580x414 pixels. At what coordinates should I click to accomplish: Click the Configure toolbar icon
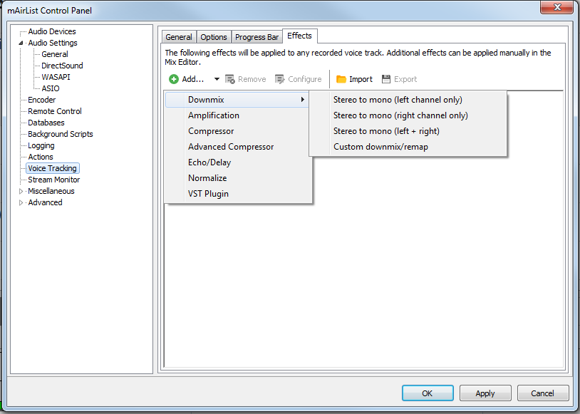tap(280, 79)
